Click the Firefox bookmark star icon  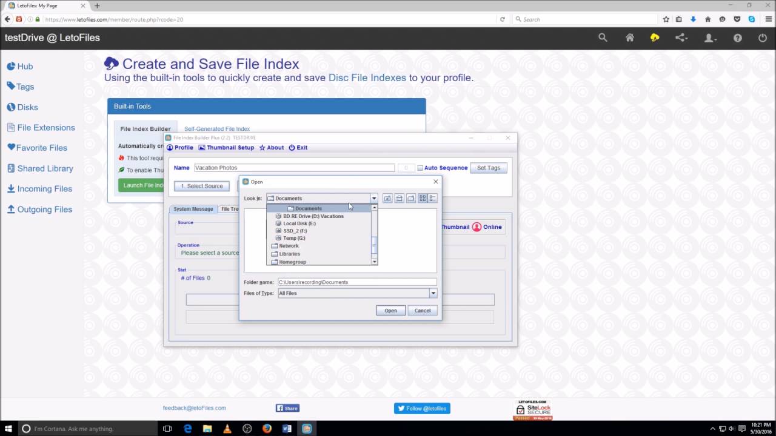pos(666,19)
